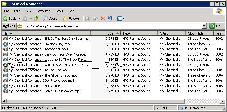
Task: Select Mama.mp3 file icon
Action: (x=5, y=86)
